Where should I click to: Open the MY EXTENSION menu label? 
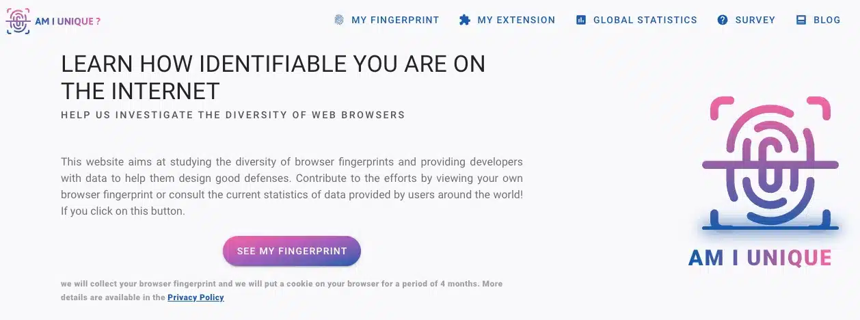click(x=516, y=21)
